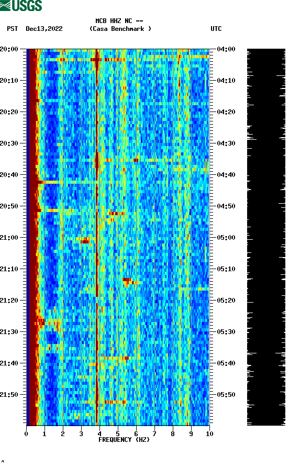Screen dimensions: 289x467
Task: Click the 04:20 UTC time label
Action: coord(226,112)
